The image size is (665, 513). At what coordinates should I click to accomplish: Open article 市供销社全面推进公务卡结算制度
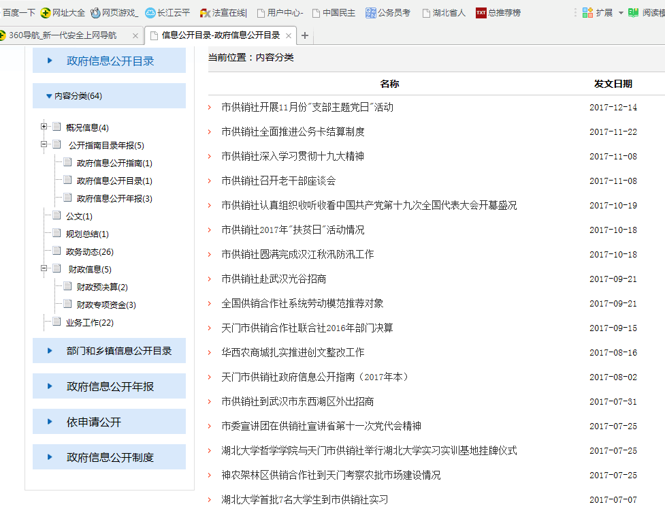point(293,132)
